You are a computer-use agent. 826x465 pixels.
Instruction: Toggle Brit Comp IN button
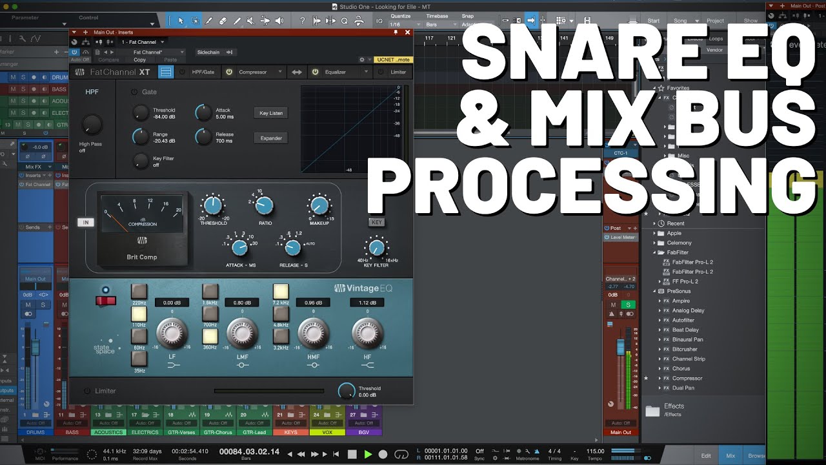click(x=85, y=222)
